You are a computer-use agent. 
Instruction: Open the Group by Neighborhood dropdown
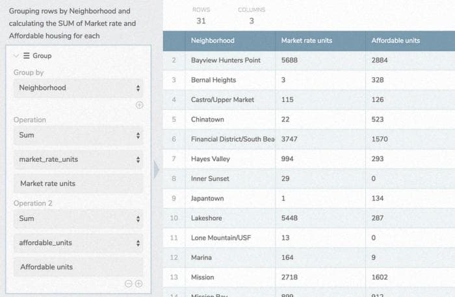tap(78, 88)
